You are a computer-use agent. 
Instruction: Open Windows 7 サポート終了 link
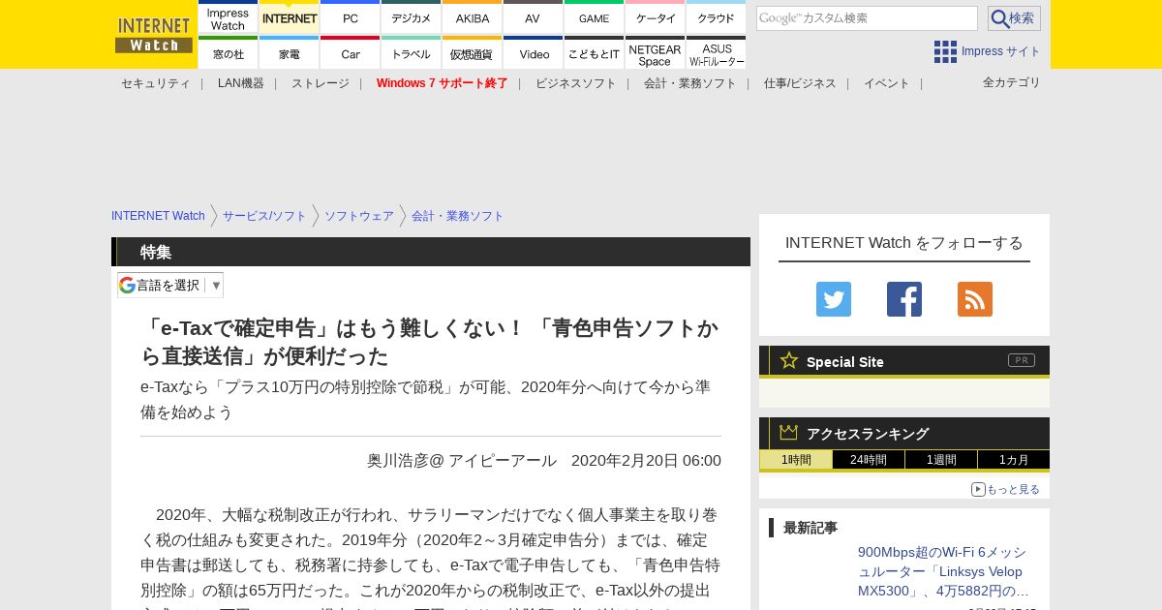click(443, 83)
